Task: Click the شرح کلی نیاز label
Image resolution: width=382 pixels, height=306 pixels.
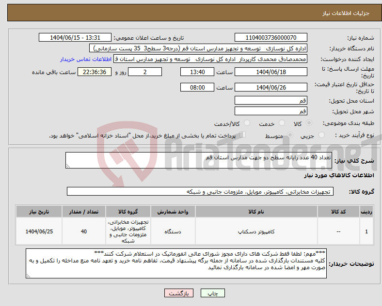Action: (x=354, y=161)
